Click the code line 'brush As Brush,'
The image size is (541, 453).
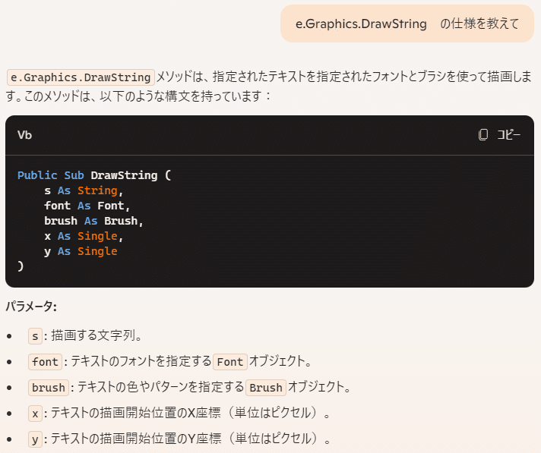pos(93,221)
